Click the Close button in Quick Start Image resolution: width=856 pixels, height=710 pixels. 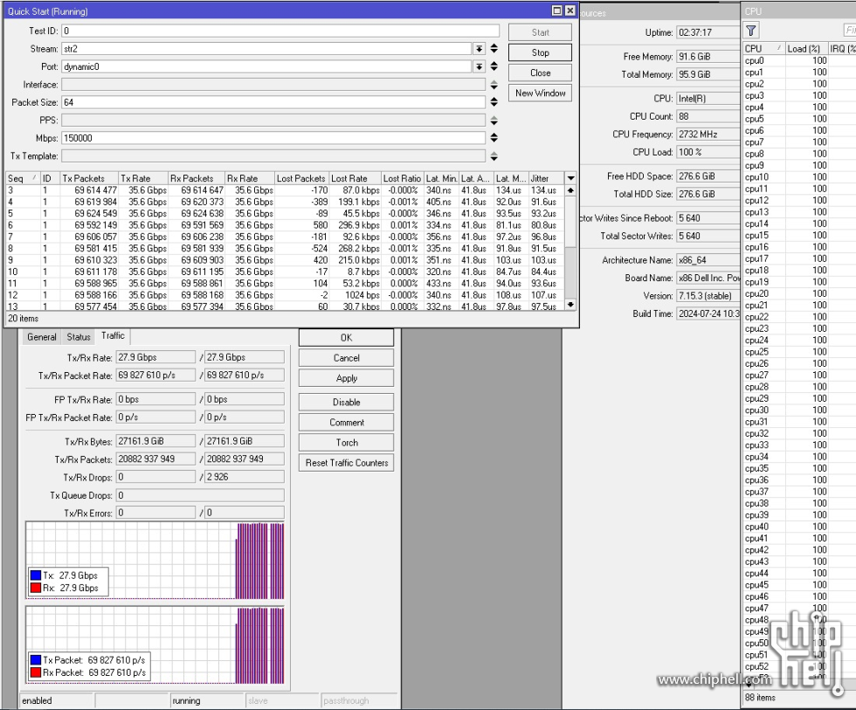540,72
